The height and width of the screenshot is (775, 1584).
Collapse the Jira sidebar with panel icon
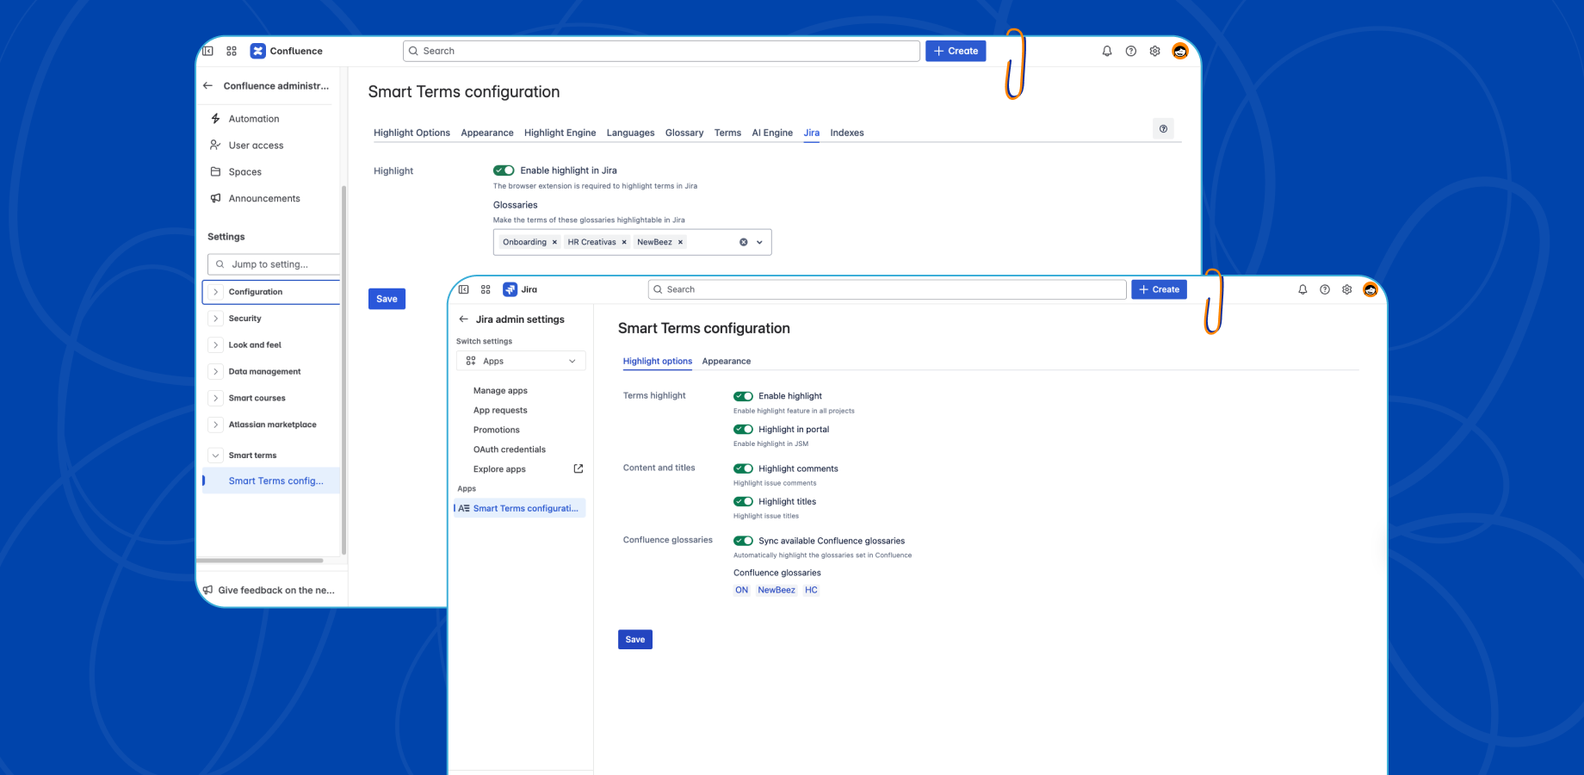[x=464, y=289]
